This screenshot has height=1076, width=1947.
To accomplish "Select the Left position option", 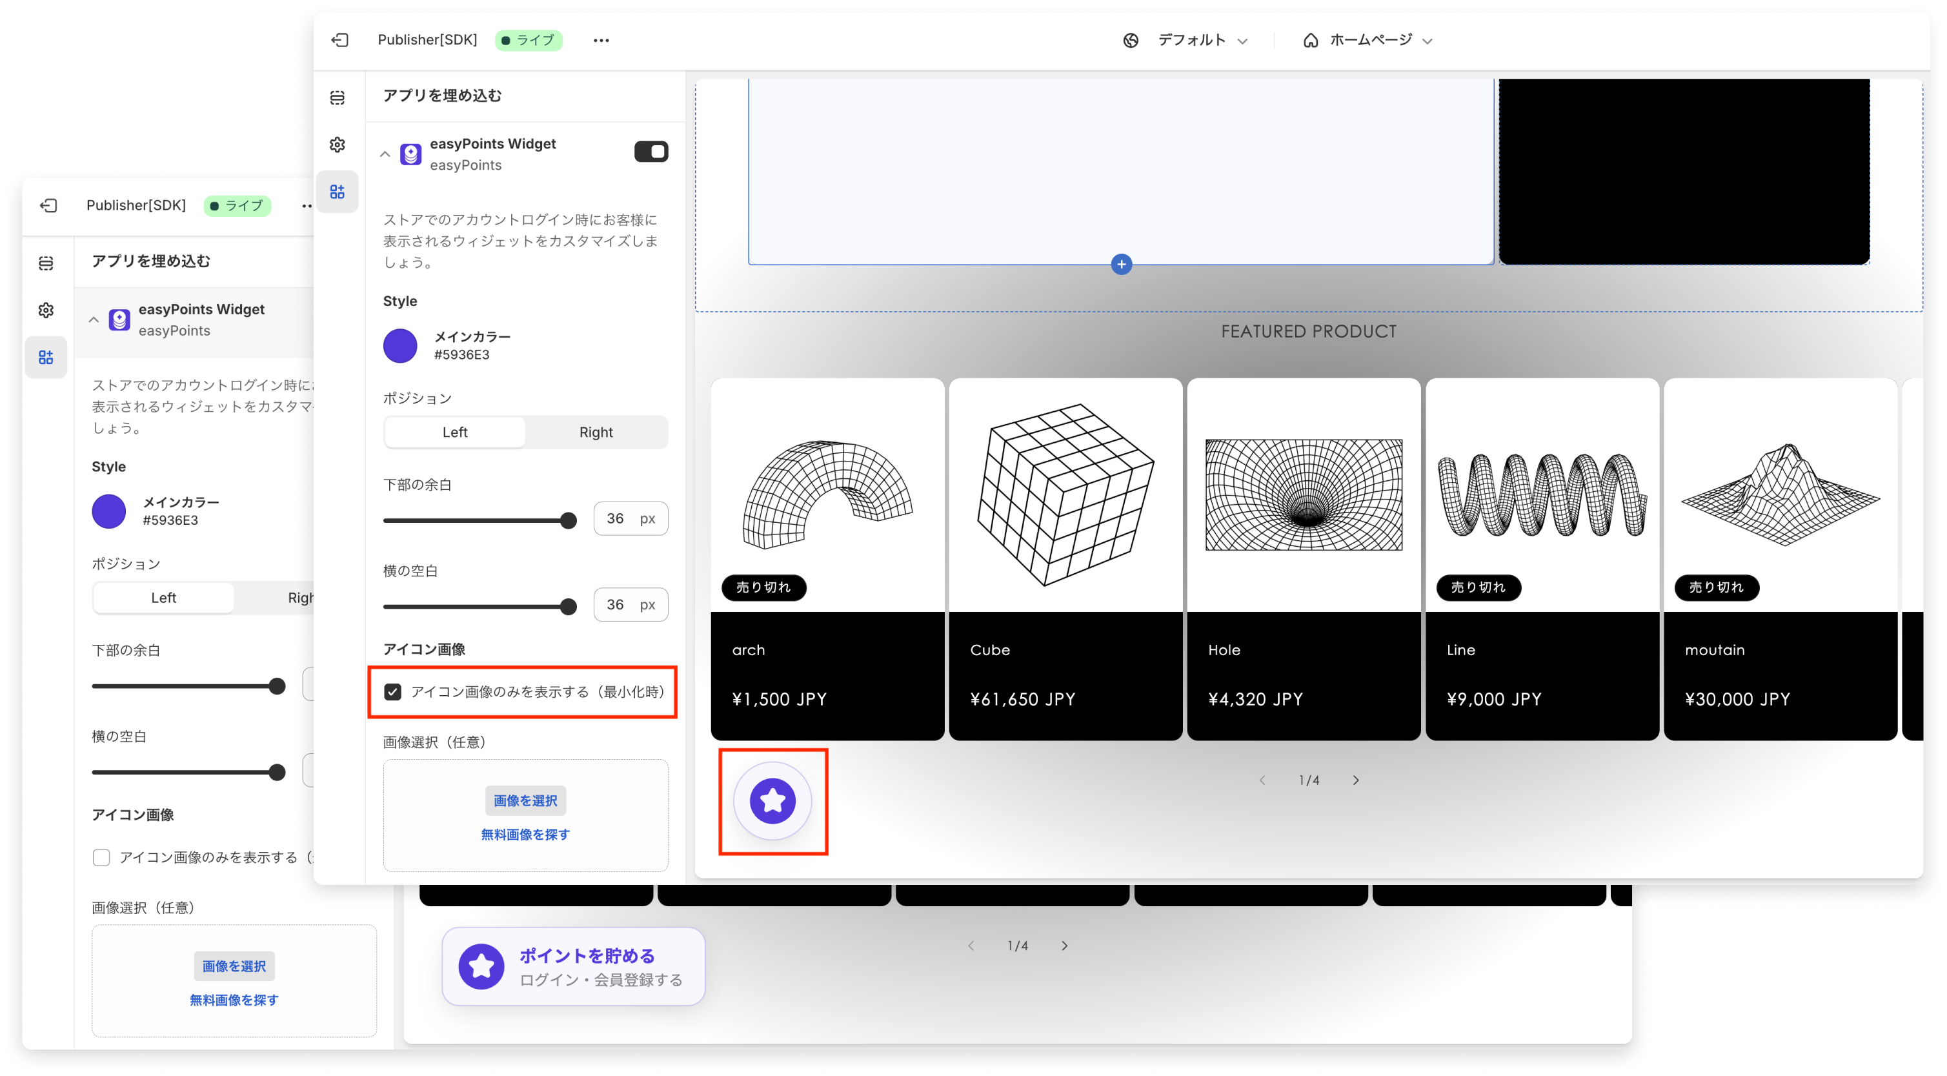I will 455,432.
